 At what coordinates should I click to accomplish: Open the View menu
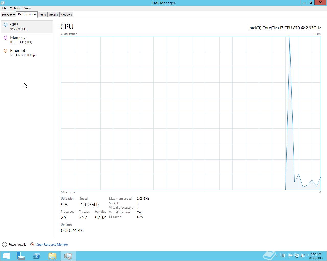click(27, 8)
